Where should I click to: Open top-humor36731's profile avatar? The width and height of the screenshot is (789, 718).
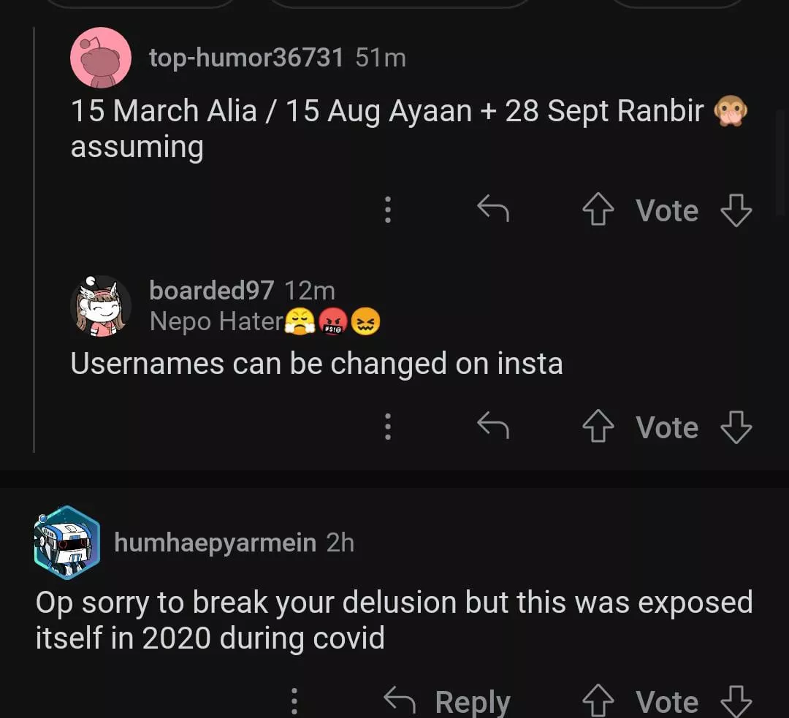101,58
